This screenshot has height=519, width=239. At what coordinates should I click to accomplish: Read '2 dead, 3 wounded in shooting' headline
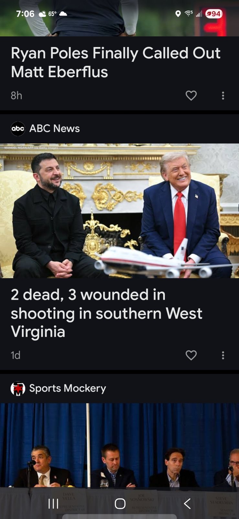click(106, 313)
